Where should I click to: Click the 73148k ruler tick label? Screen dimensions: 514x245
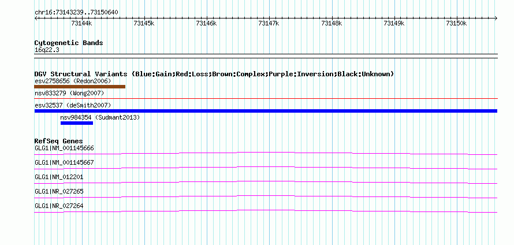[x=332, y=23]
